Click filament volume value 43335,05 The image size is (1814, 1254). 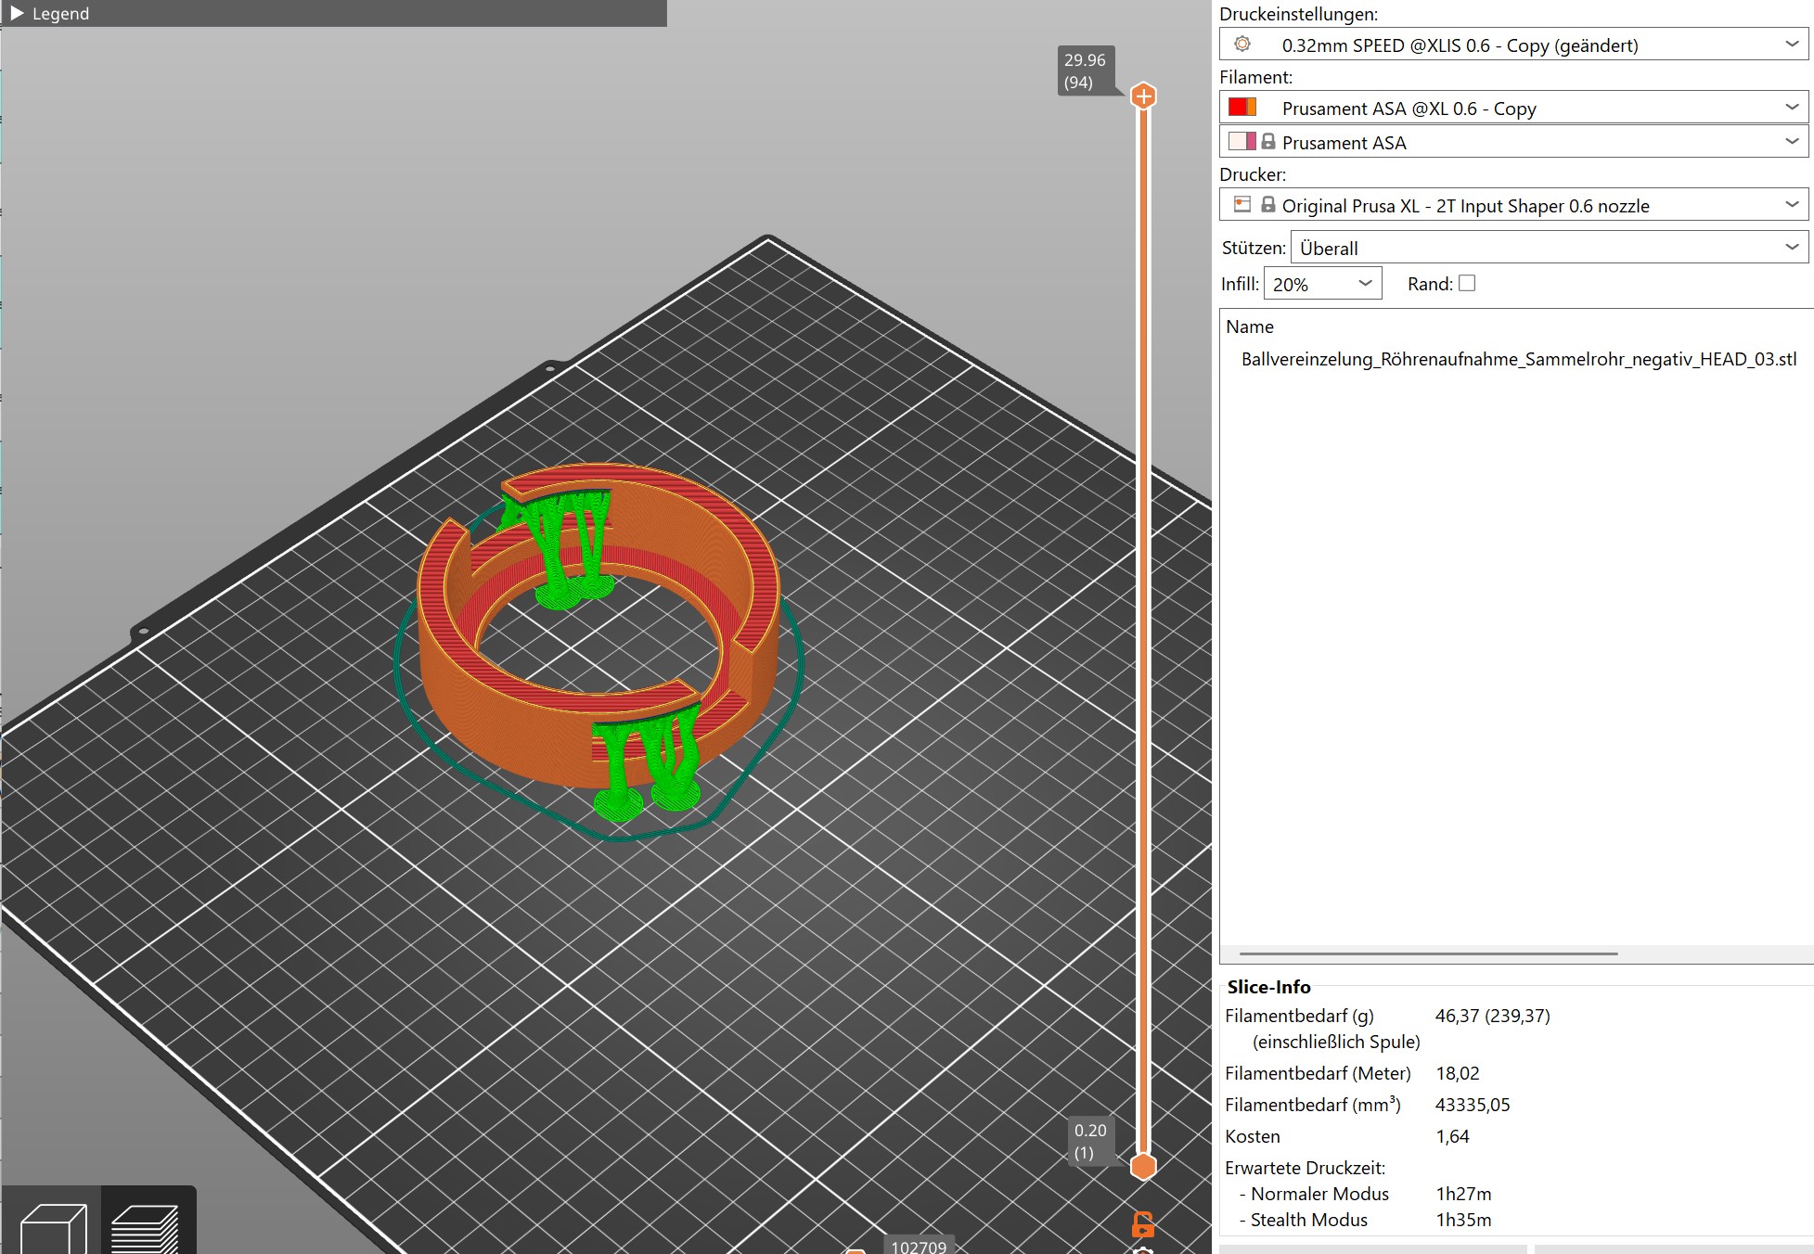pos(1473,1105)
